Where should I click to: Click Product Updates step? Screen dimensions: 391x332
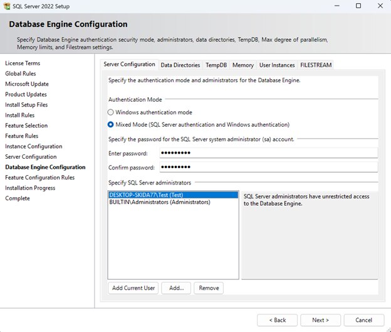[x=26, y=94]
